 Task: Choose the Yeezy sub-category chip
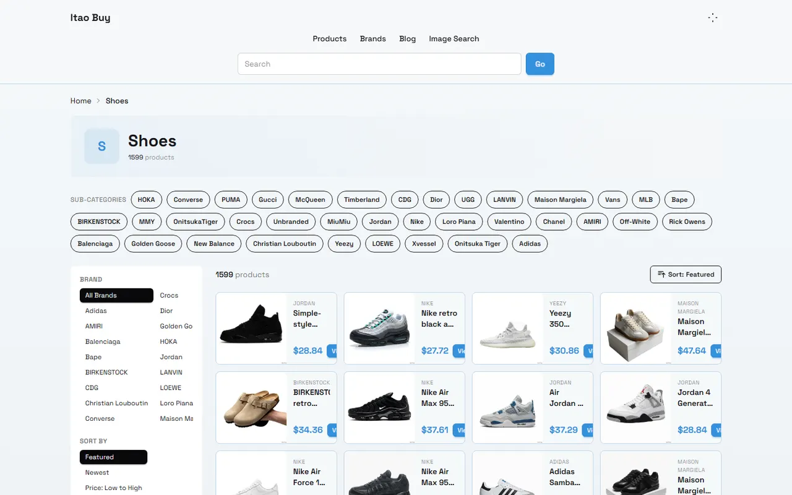344,244
